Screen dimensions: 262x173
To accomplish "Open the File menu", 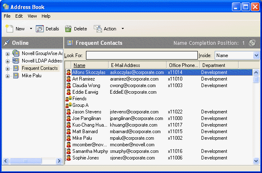I will click(x=7, y=16).
